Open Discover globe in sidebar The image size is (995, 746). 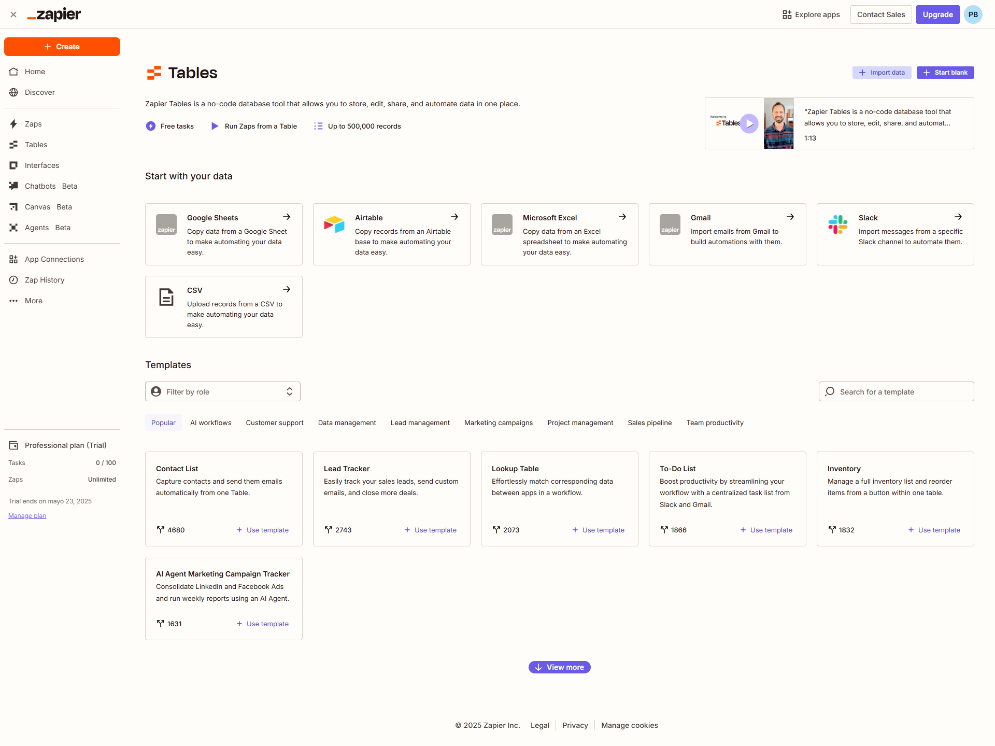coord(62,92)
